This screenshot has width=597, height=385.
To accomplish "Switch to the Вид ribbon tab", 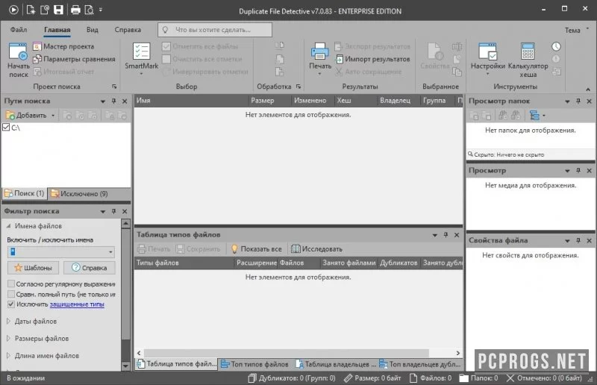I will point(92,30).
